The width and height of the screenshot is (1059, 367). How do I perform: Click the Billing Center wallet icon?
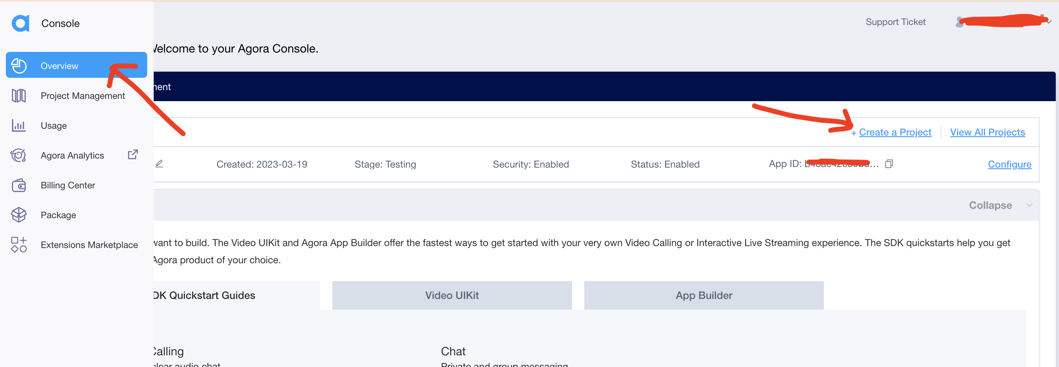[x=19, y=185]
